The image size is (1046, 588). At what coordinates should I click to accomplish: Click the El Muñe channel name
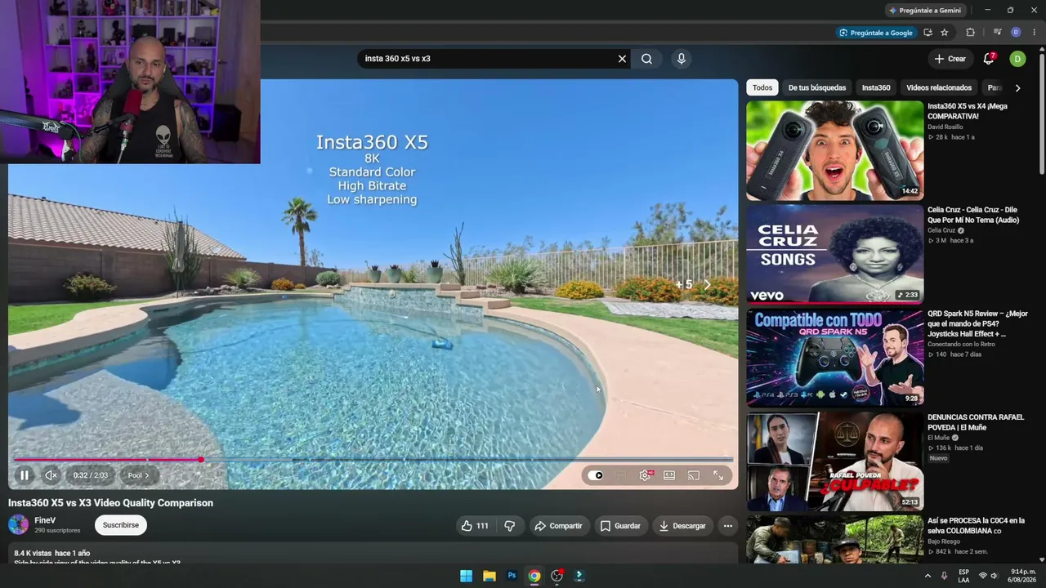coord(938,438)
